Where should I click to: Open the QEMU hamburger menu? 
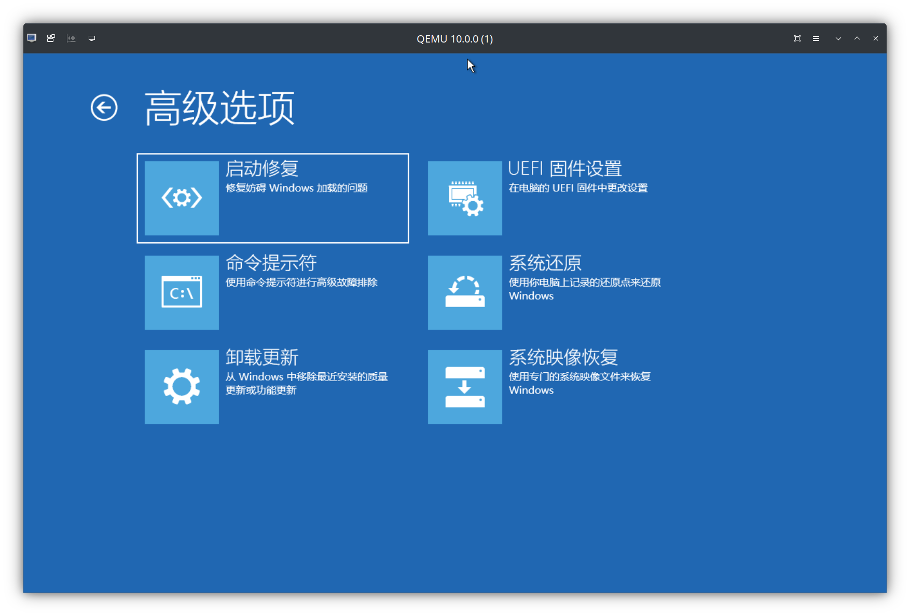click(x=816, y=38)
